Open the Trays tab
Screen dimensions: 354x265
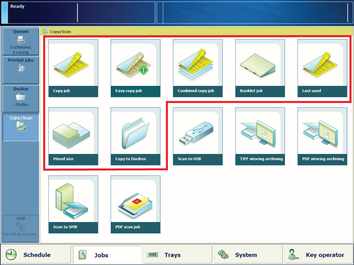tap(178, 255)
